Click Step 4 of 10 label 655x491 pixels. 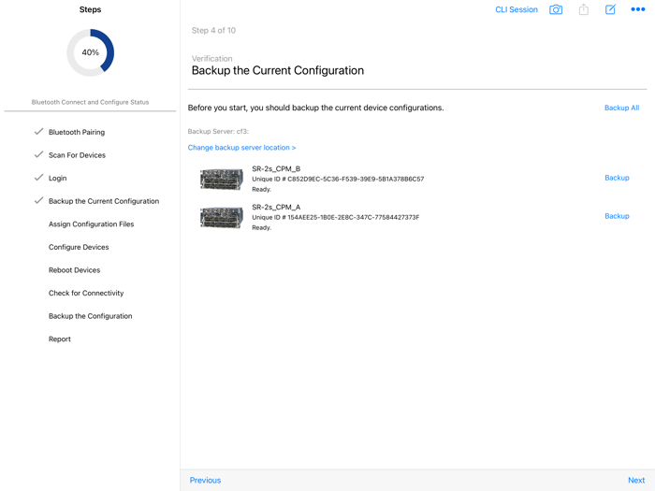(213, 31)
